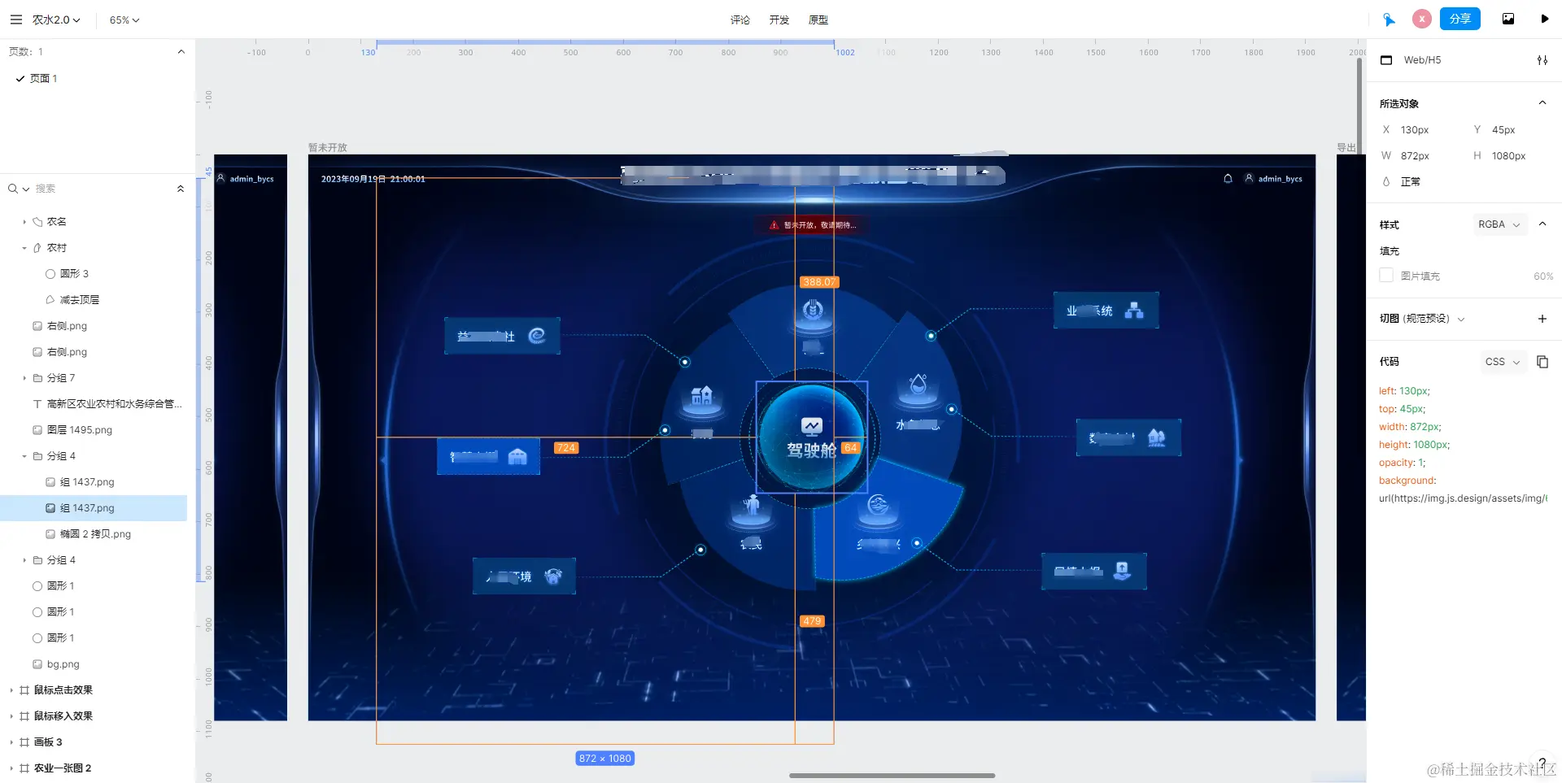Viewport: 1562px width, 783px height.
Task: Collapse the 样式 section
Action: [1542, 224]
